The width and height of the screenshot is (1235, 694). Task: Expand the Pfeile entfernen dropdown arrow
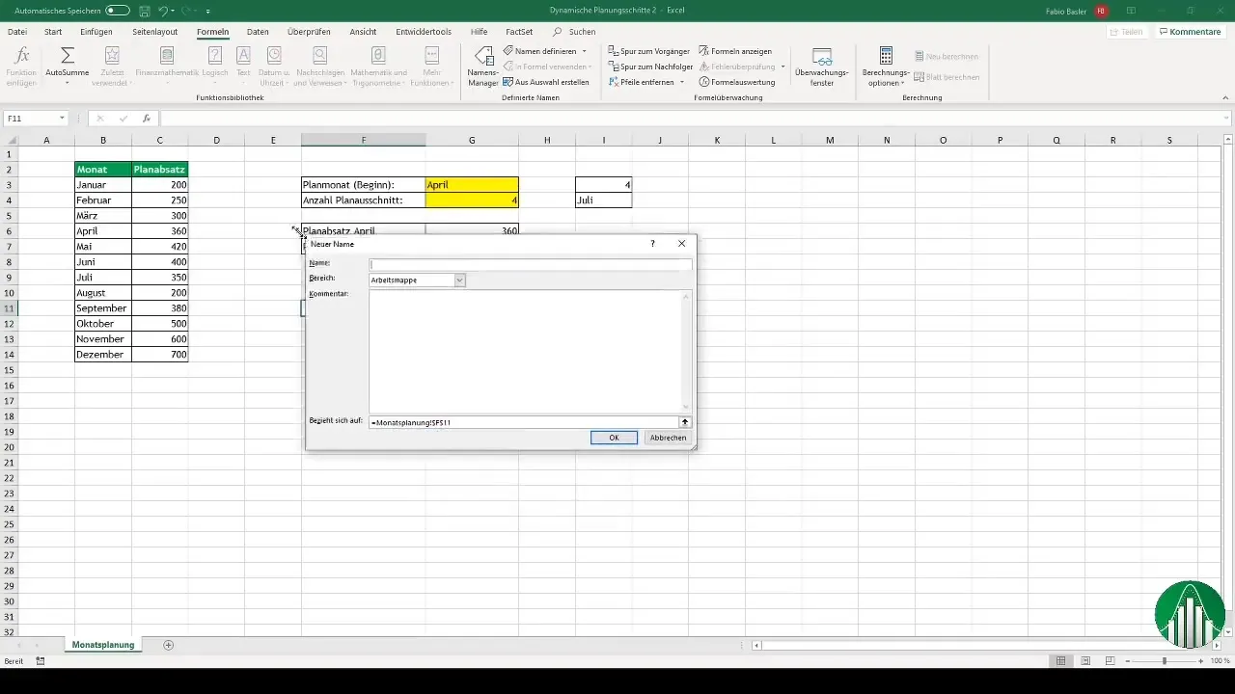682,82
